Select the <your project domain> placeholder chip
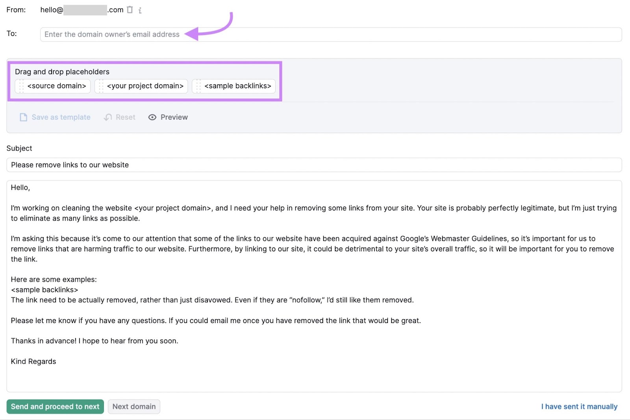This screenshot has width=630, height=420. pyautogui.click(x=141, y=86)
